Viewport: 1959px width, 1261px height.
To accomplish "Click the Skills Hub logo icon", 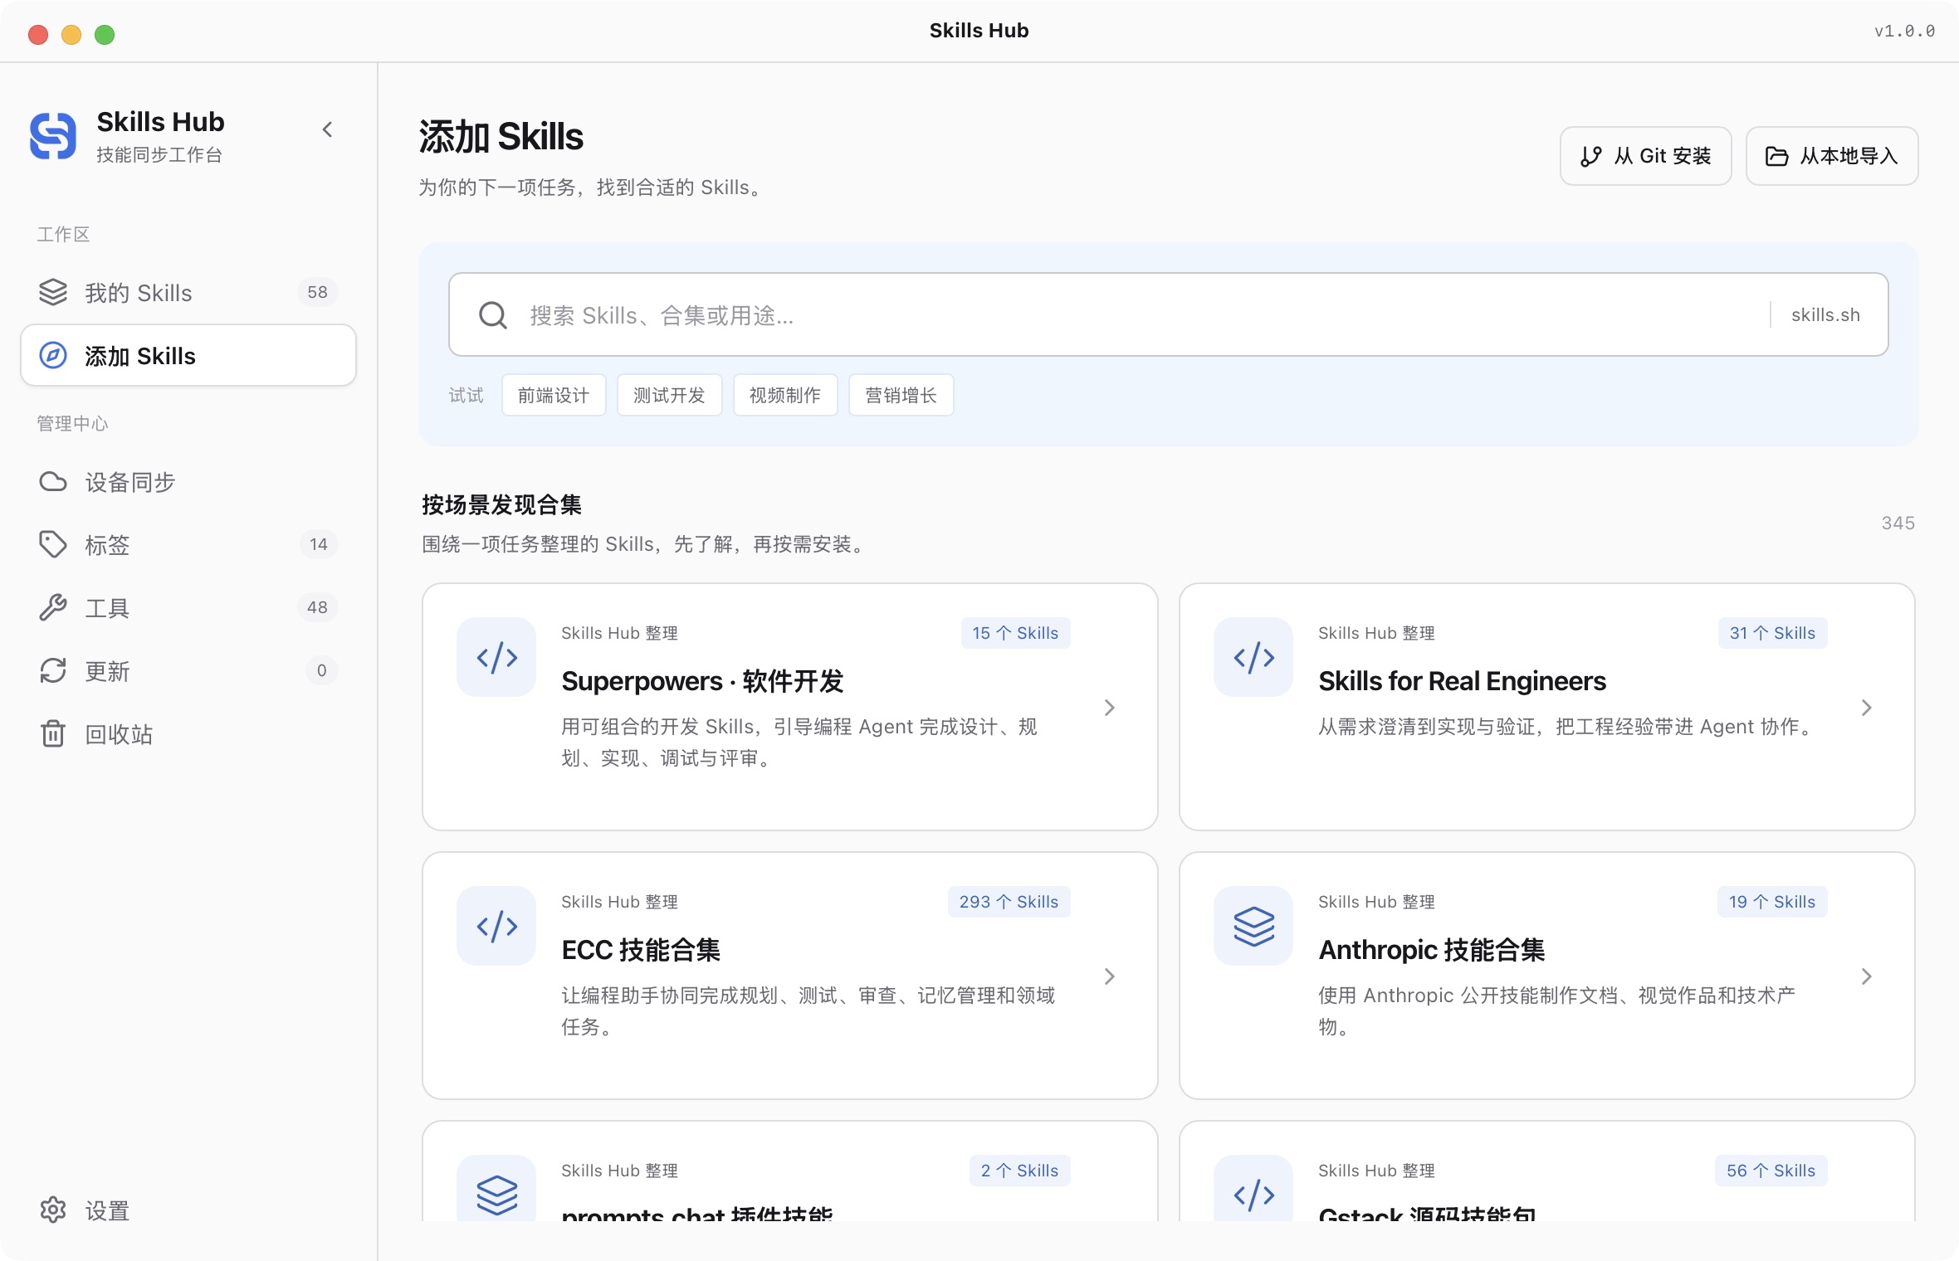I will point(53,135).
